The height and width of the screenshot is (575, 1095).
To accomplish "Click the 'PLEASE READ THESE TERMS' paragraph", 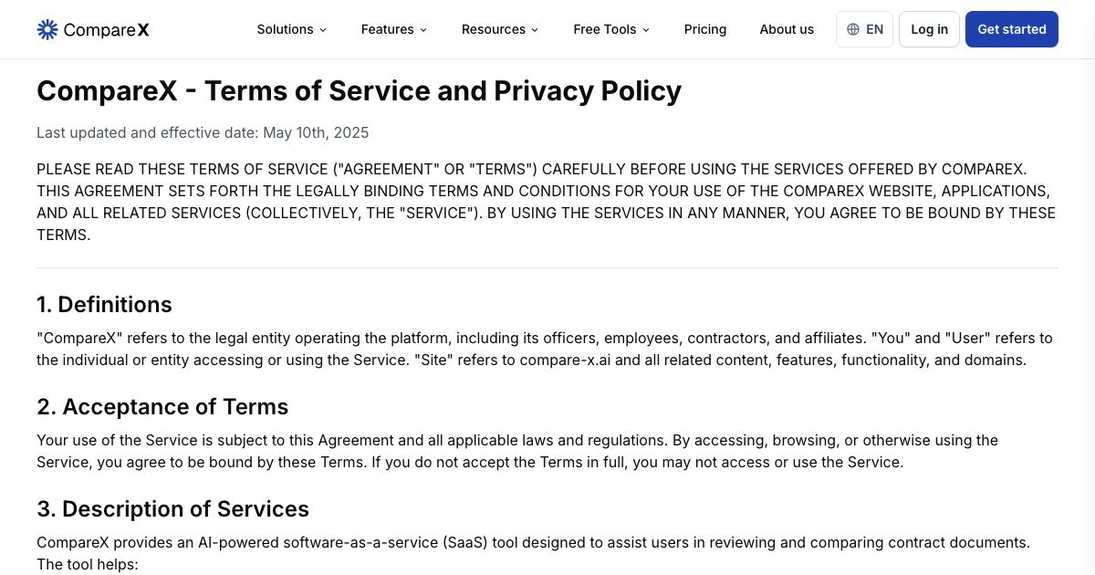I will pyautogui.click(x=547, y=202).
